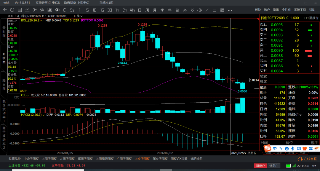Viewport: 320px width, 171px height.
Task: Select the rectangle drawing tool icon
Action: 215,10
